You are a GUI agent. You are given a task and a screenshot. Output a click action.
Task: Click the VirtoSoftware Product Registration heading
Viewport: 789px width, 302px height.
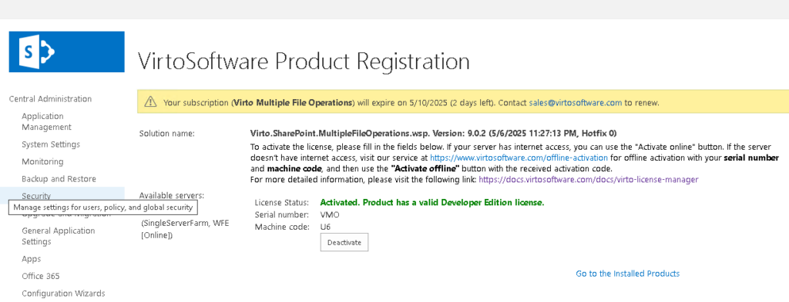click(304, 61)
